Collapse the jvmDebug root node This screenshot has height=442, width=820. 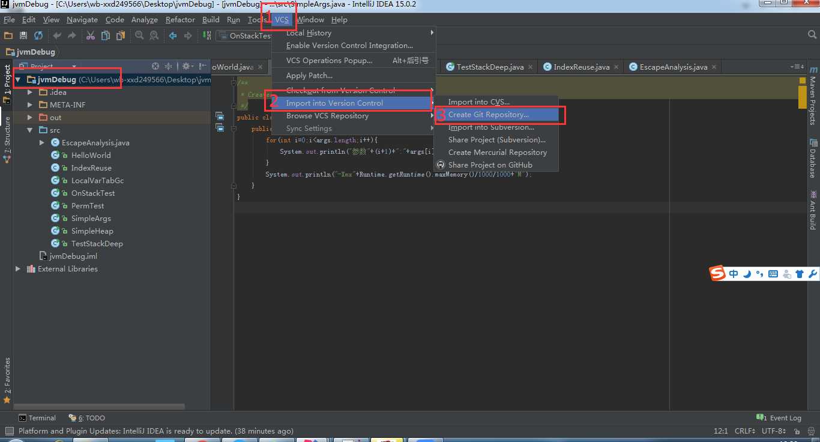18,79
